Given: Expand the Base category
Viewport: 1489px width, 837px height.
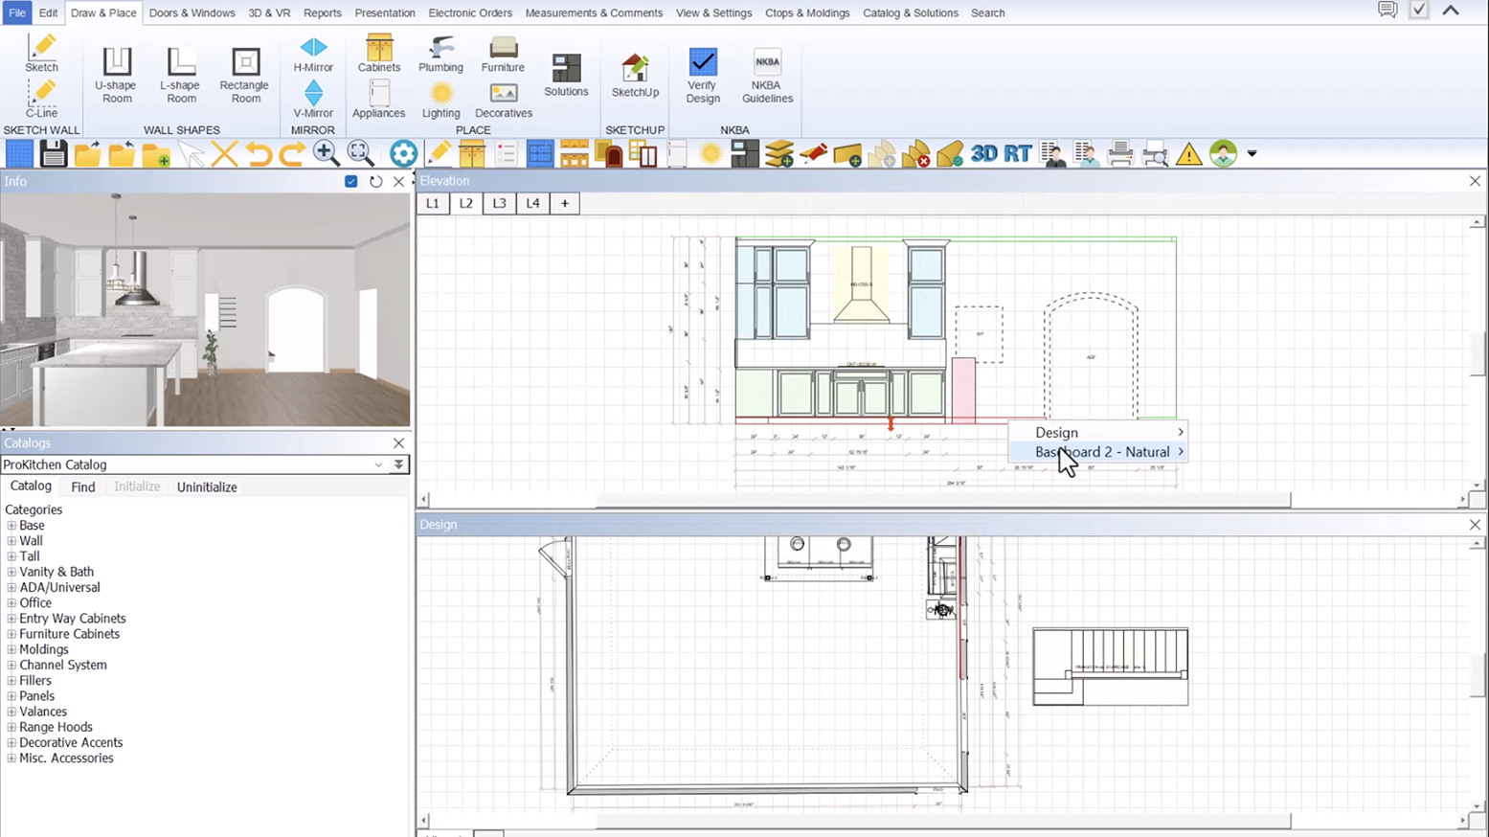Looking at the screenshot, I should click(x=11, y=526).
